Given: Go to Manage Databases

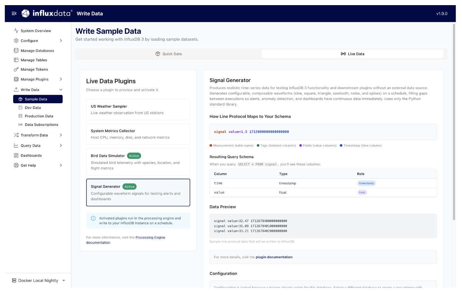Looking at the screenshot, I should pyautogui.click(x=38, y=51).
